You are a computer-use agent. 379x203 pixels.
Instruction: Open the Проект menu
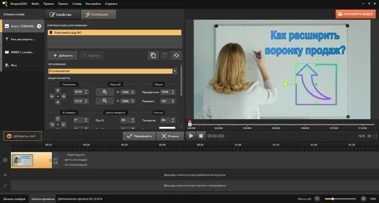pyautogui.click(x=63, y=4)
